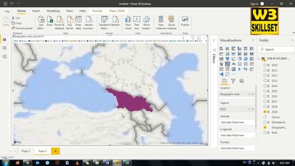The image size is (295, 166).
Task: Search fields input box
Action: click(276, 49)
